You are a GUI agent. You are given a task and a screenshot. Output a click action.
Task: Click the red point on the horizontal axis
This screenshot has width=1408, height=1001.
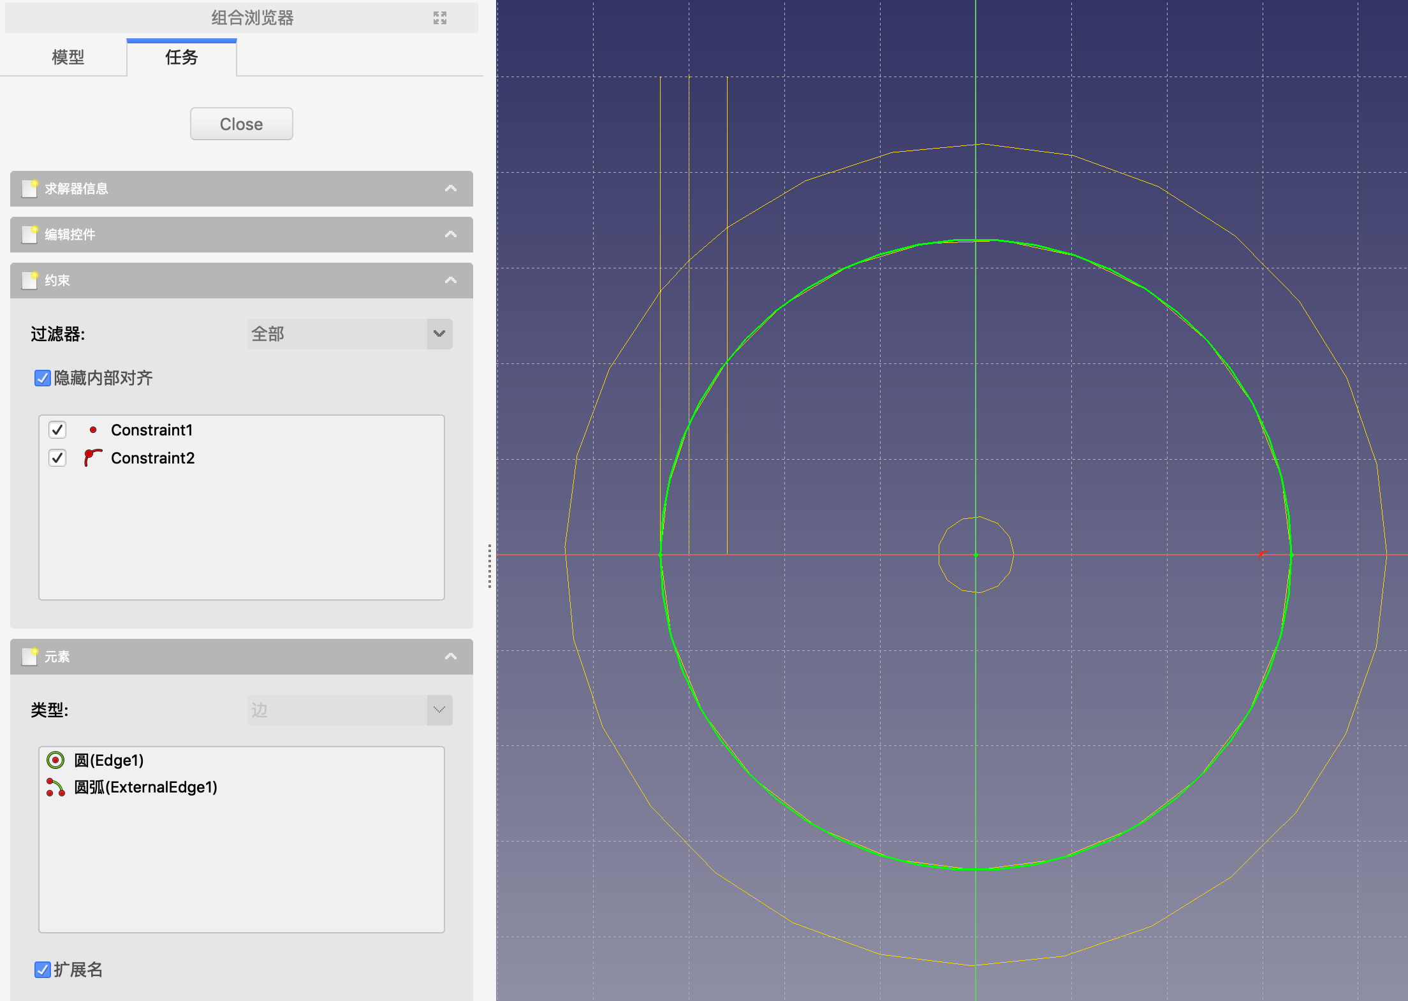[x=1262, y=553]
